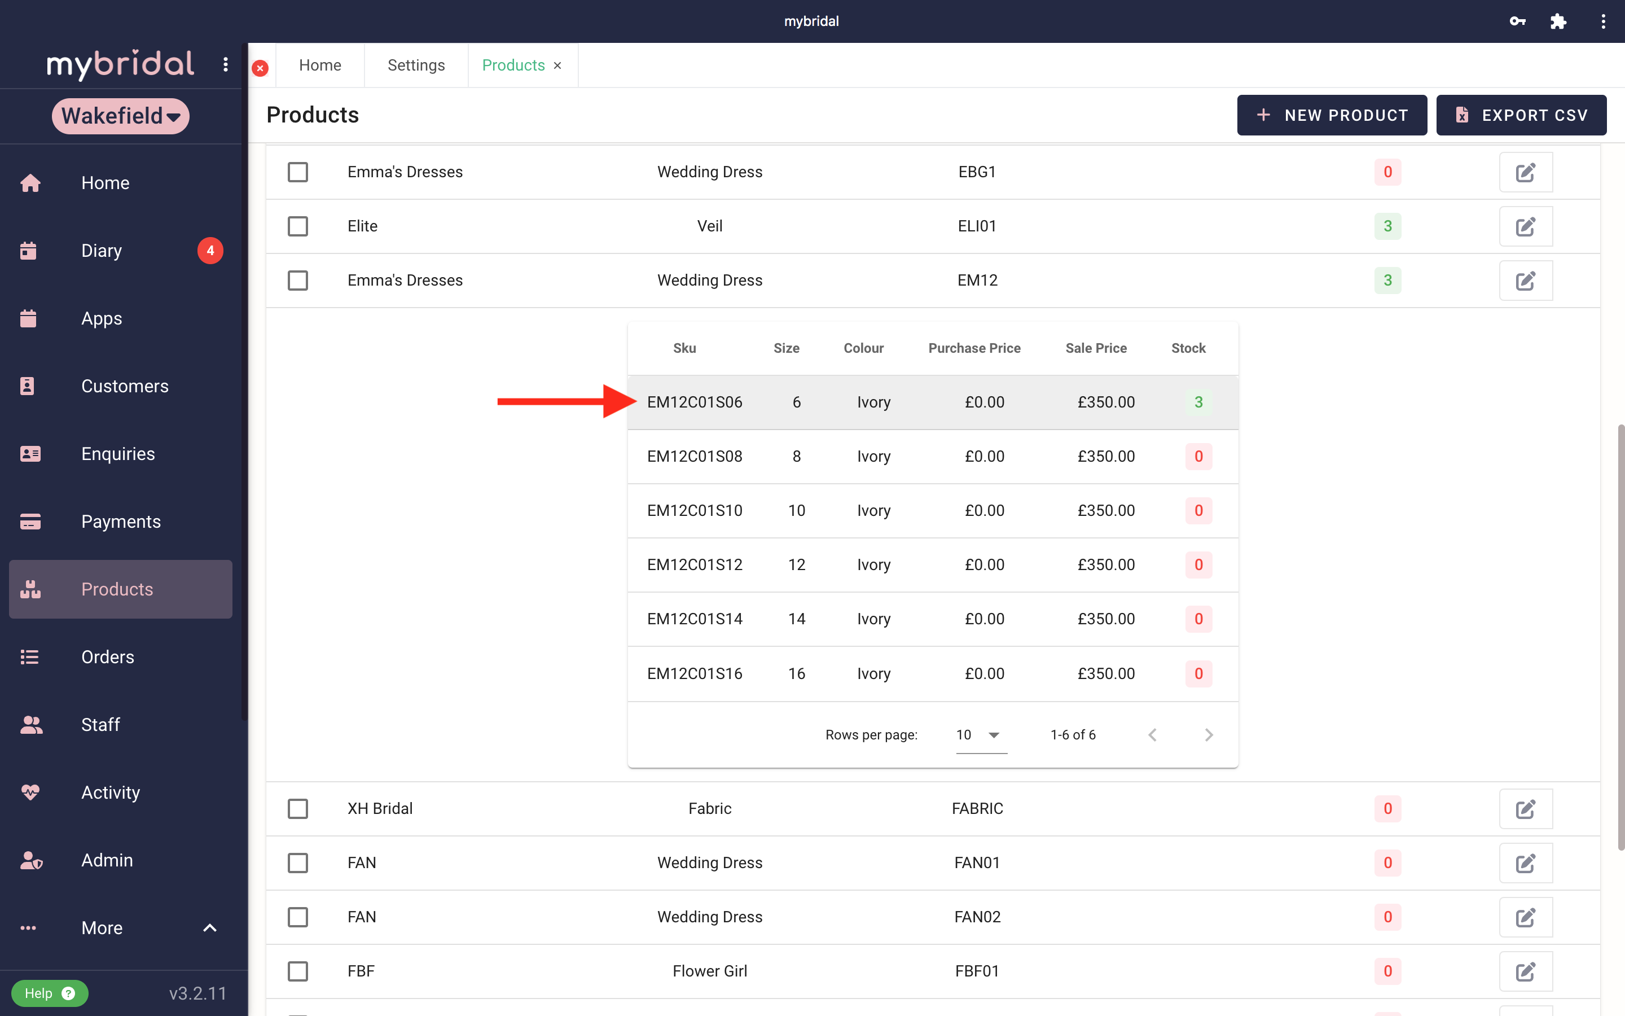The height and width of the screenshot is (1016, 1625).
Task: Open the key icon in title bar
Action: click(1517, 21)
